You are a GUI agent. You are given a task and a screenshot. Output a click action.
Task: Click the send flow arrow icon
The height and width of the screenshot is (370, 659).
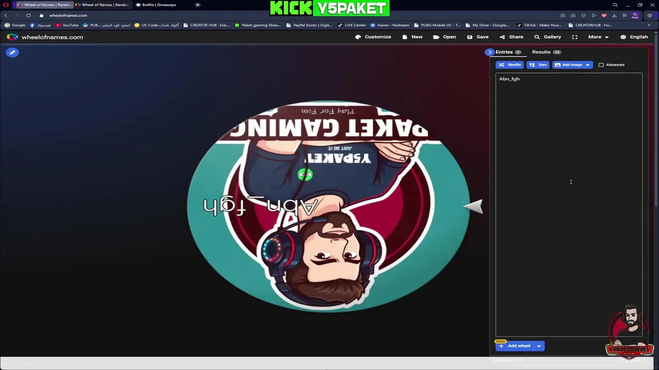(594, 15)
